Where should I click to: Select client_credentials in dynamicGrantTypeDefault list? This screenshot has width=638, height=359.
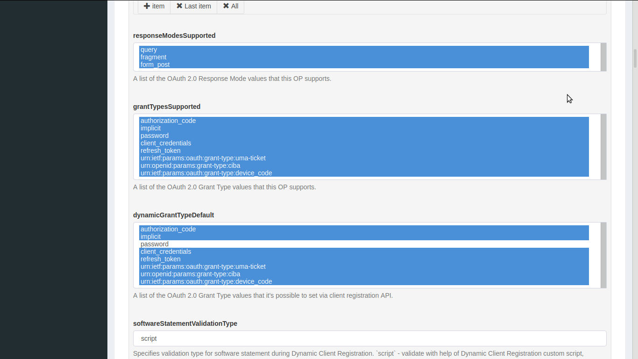[364, 251]
